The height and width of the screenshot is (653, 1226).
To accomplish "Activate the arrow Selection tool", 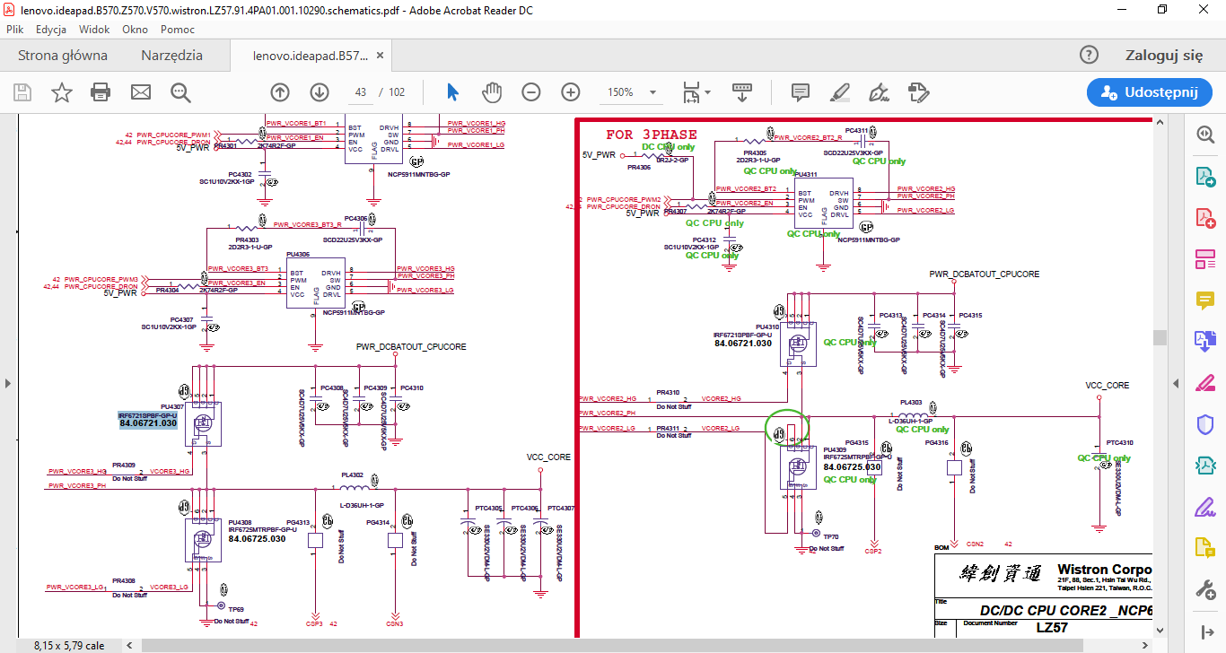I will (452, 92).
